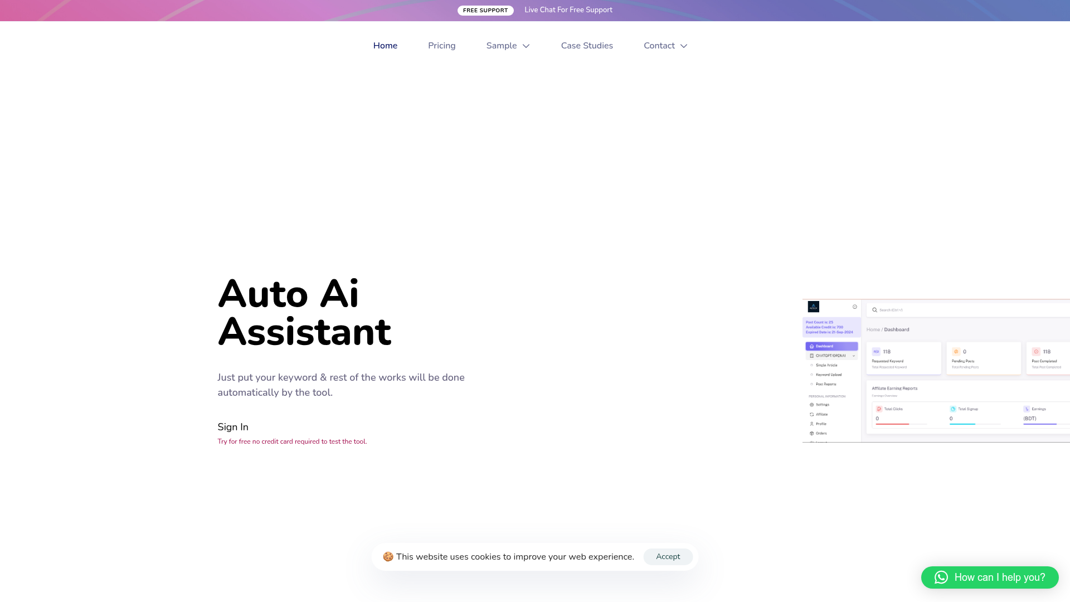The image size is (1070, 602).
Task: Open the Case Studies menu item
Action: [586, 46]
